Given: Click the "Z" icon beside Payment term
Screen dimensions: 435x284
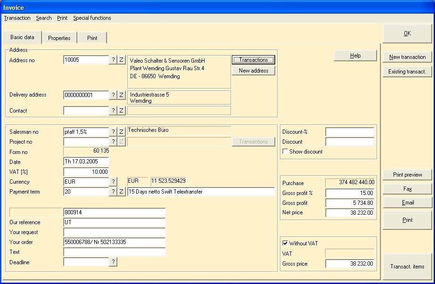Looking at the screenshot, I should tap(122, 192).
